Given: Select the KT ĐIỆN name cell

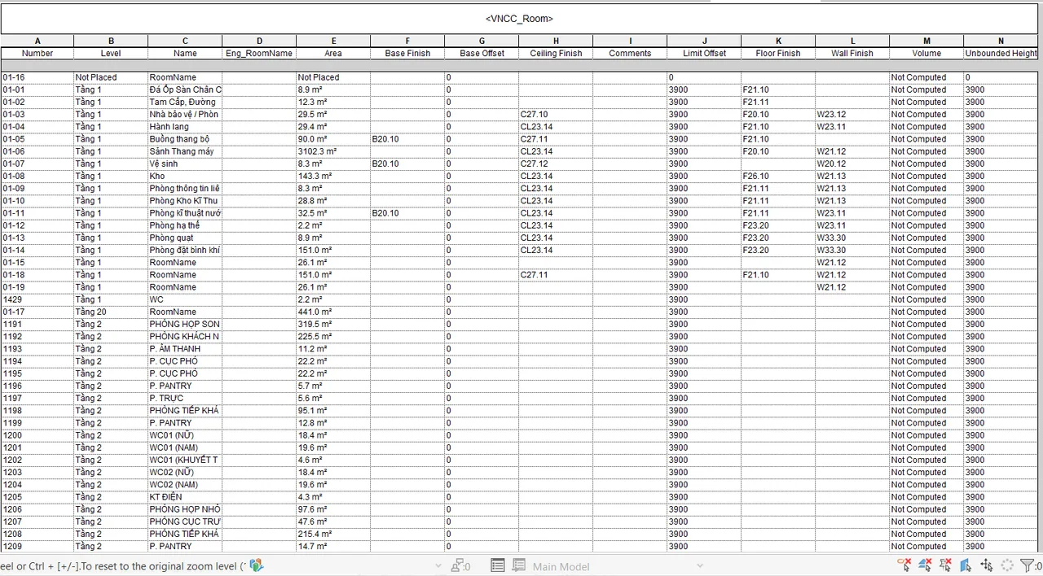Looking at the screenshot, I should coord(185,497).
